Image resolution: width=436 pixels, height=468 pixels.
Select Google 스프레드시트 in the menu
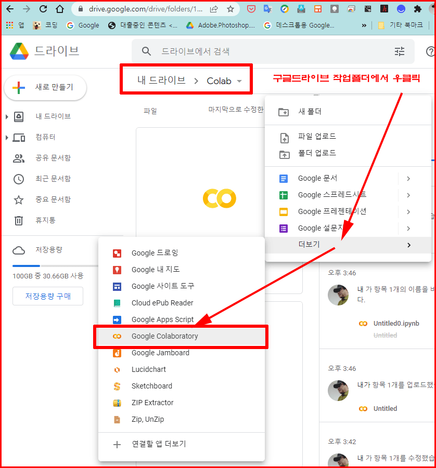click(x=331, y=195)
